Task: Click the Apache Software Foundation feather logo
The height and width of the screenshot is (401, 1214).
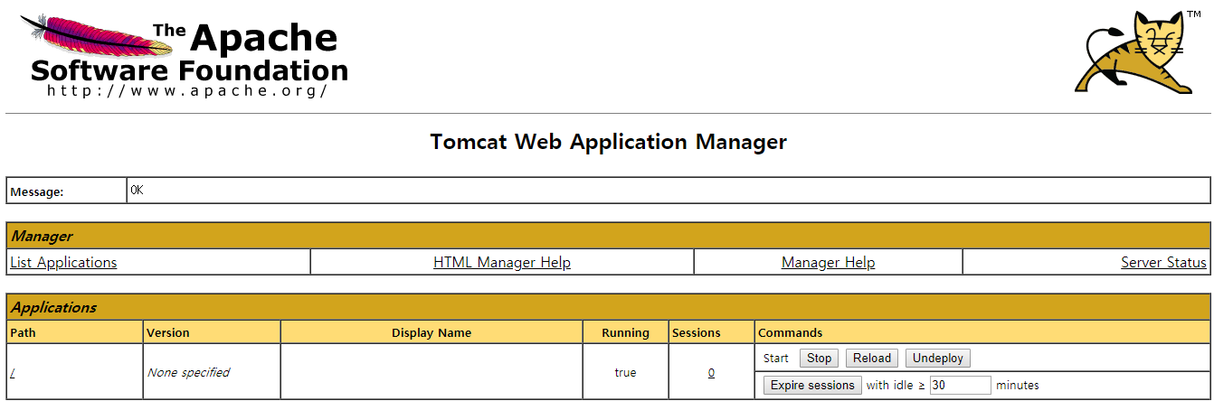Action: point(184,54)
